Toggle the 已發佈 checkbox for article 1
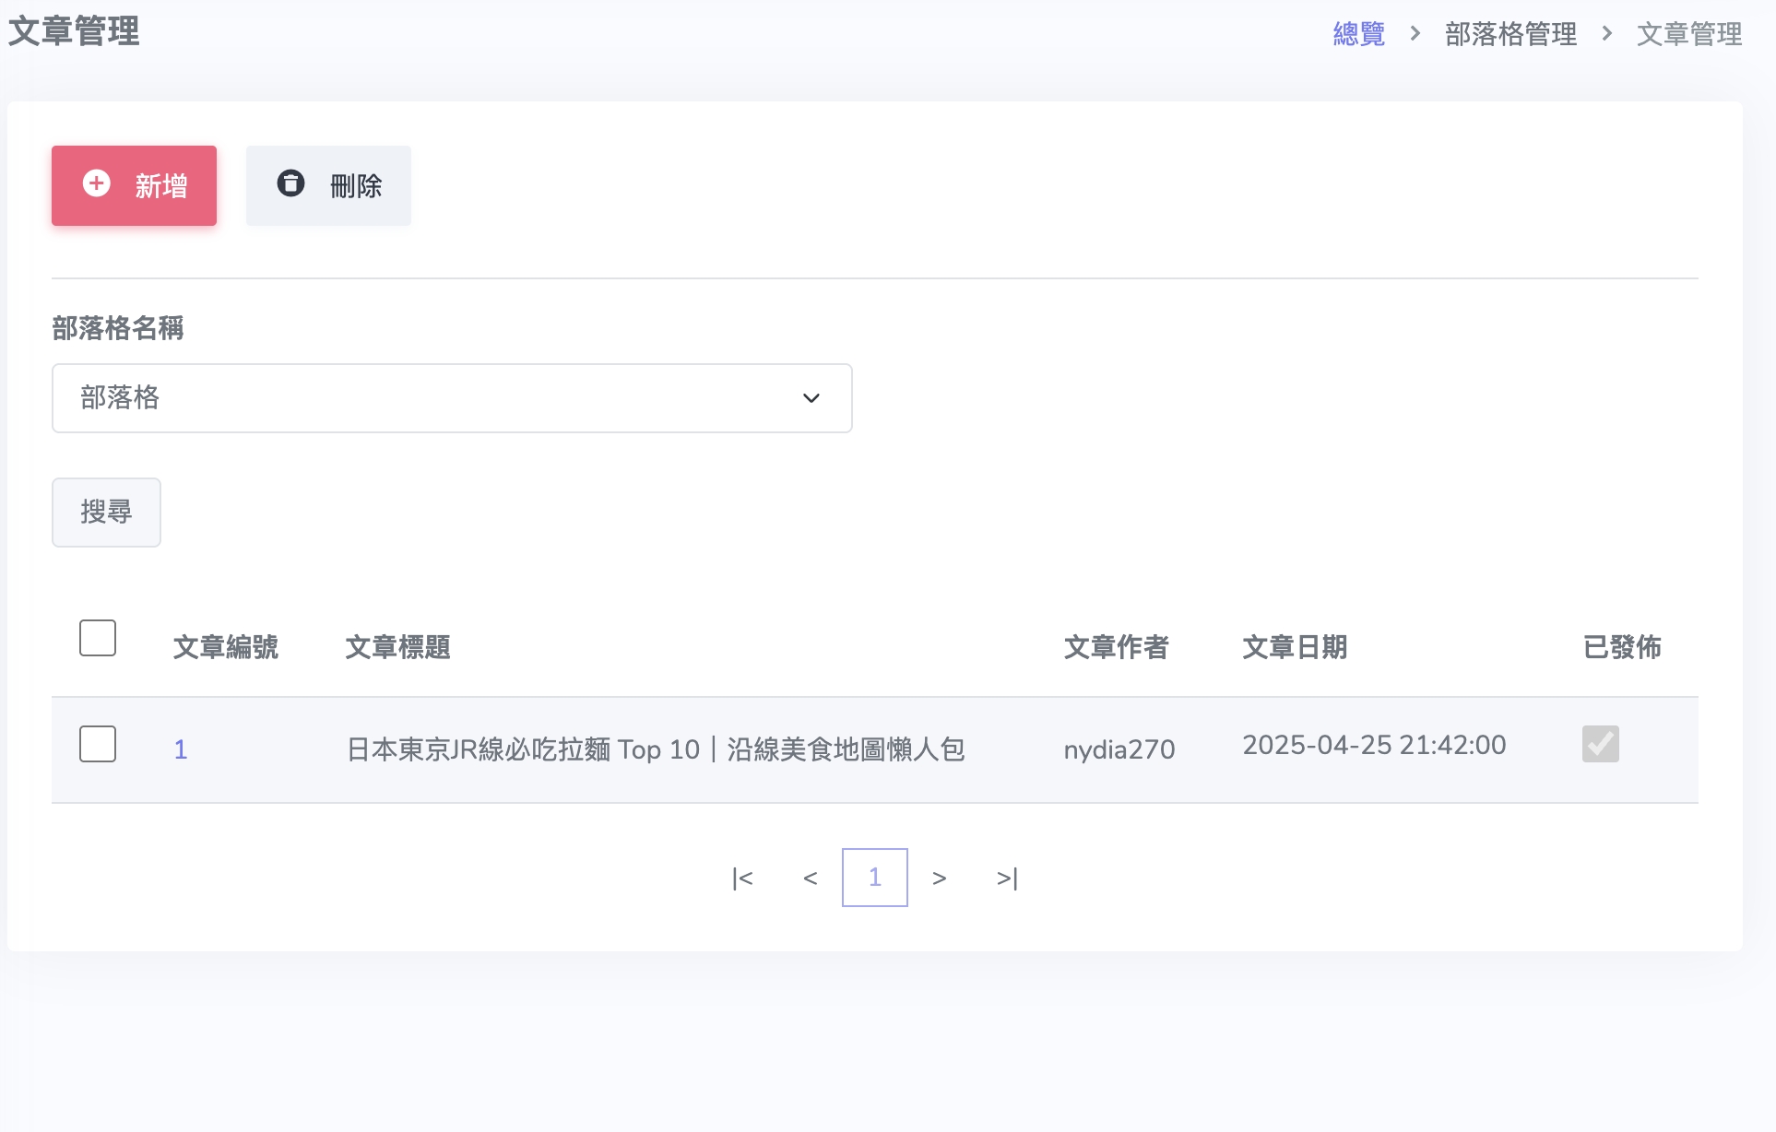Viewport: 1776px width, 1132px height. (x=1600, y=744)
